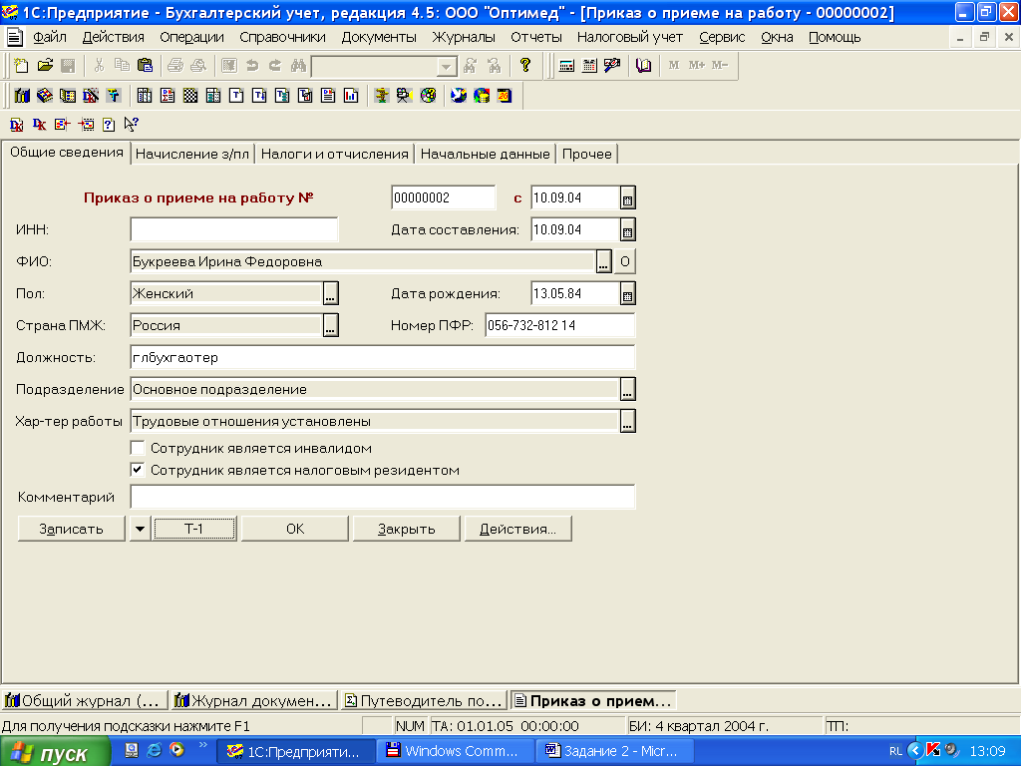Click into the Должность field 'глбухгаотер'

(382, 358)
